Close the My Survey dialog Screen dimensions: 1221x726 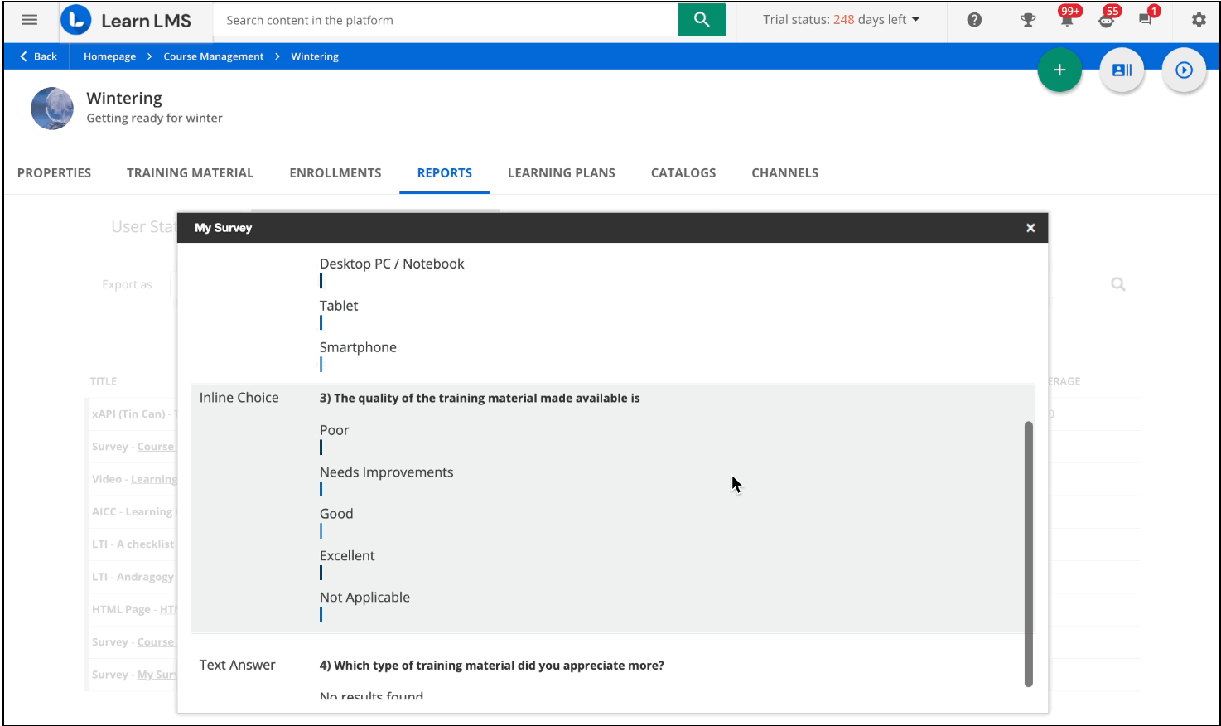tap(1030, 228)
